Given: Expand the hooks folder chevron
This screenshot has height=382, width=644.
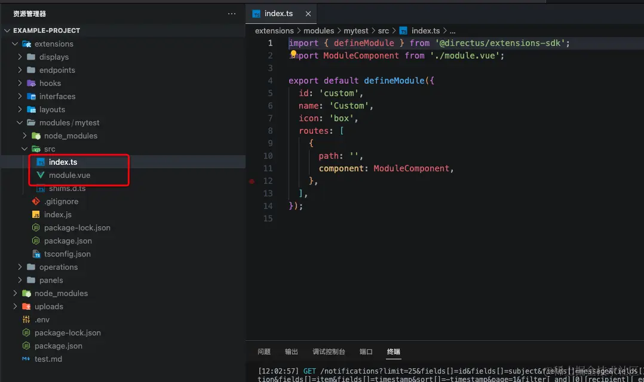Looking at the screenshot, I should click(x=20, y=84).
